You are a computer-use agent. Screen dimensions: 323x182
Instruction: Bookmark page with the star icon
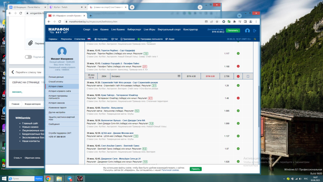pos(217,22)
